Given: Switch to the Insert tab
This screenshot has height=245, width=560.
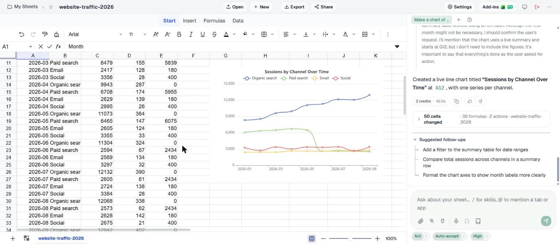Looking at the screenshot, I should coord(190,21).
